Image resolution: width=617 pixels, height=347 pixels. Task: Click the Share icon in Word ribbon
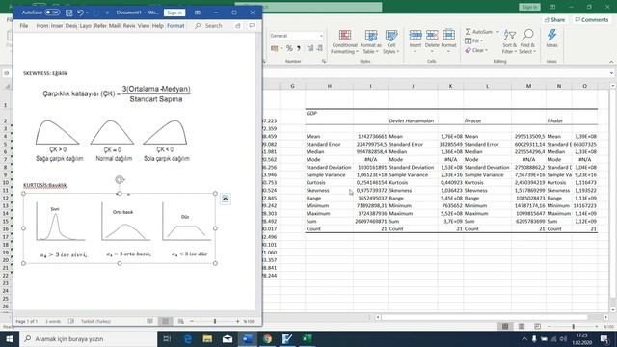click(238, 26)
